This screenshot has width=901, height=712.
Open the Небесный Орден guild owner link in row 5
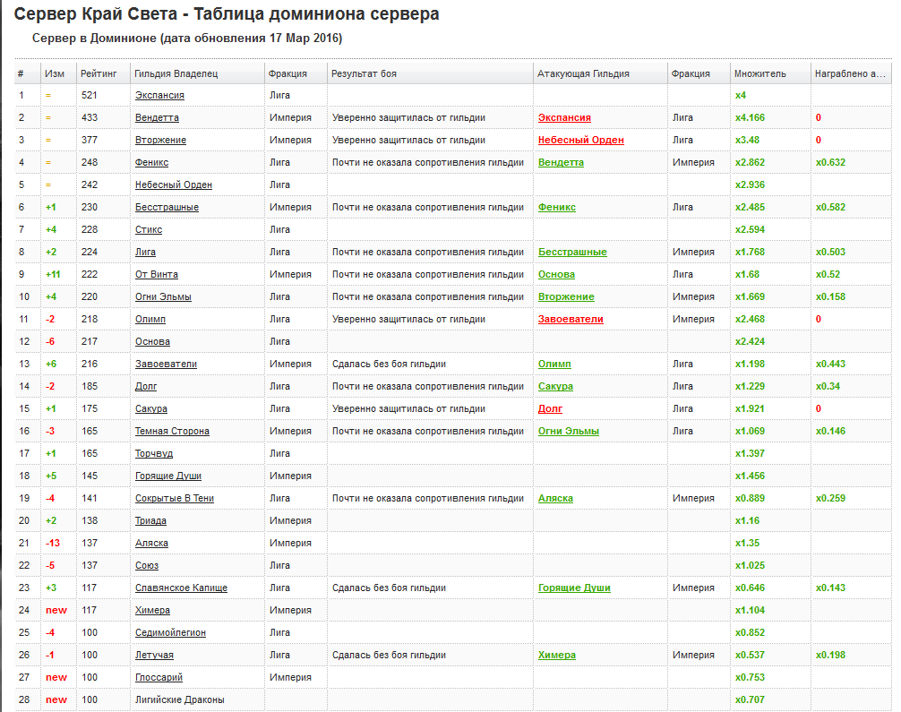[174, 185]
